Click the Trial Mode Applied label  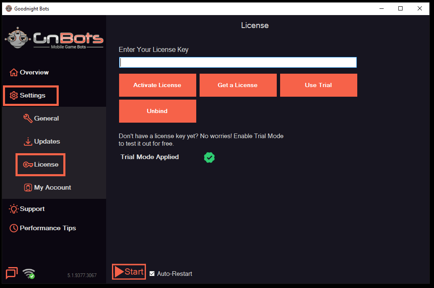pos(150,157)
